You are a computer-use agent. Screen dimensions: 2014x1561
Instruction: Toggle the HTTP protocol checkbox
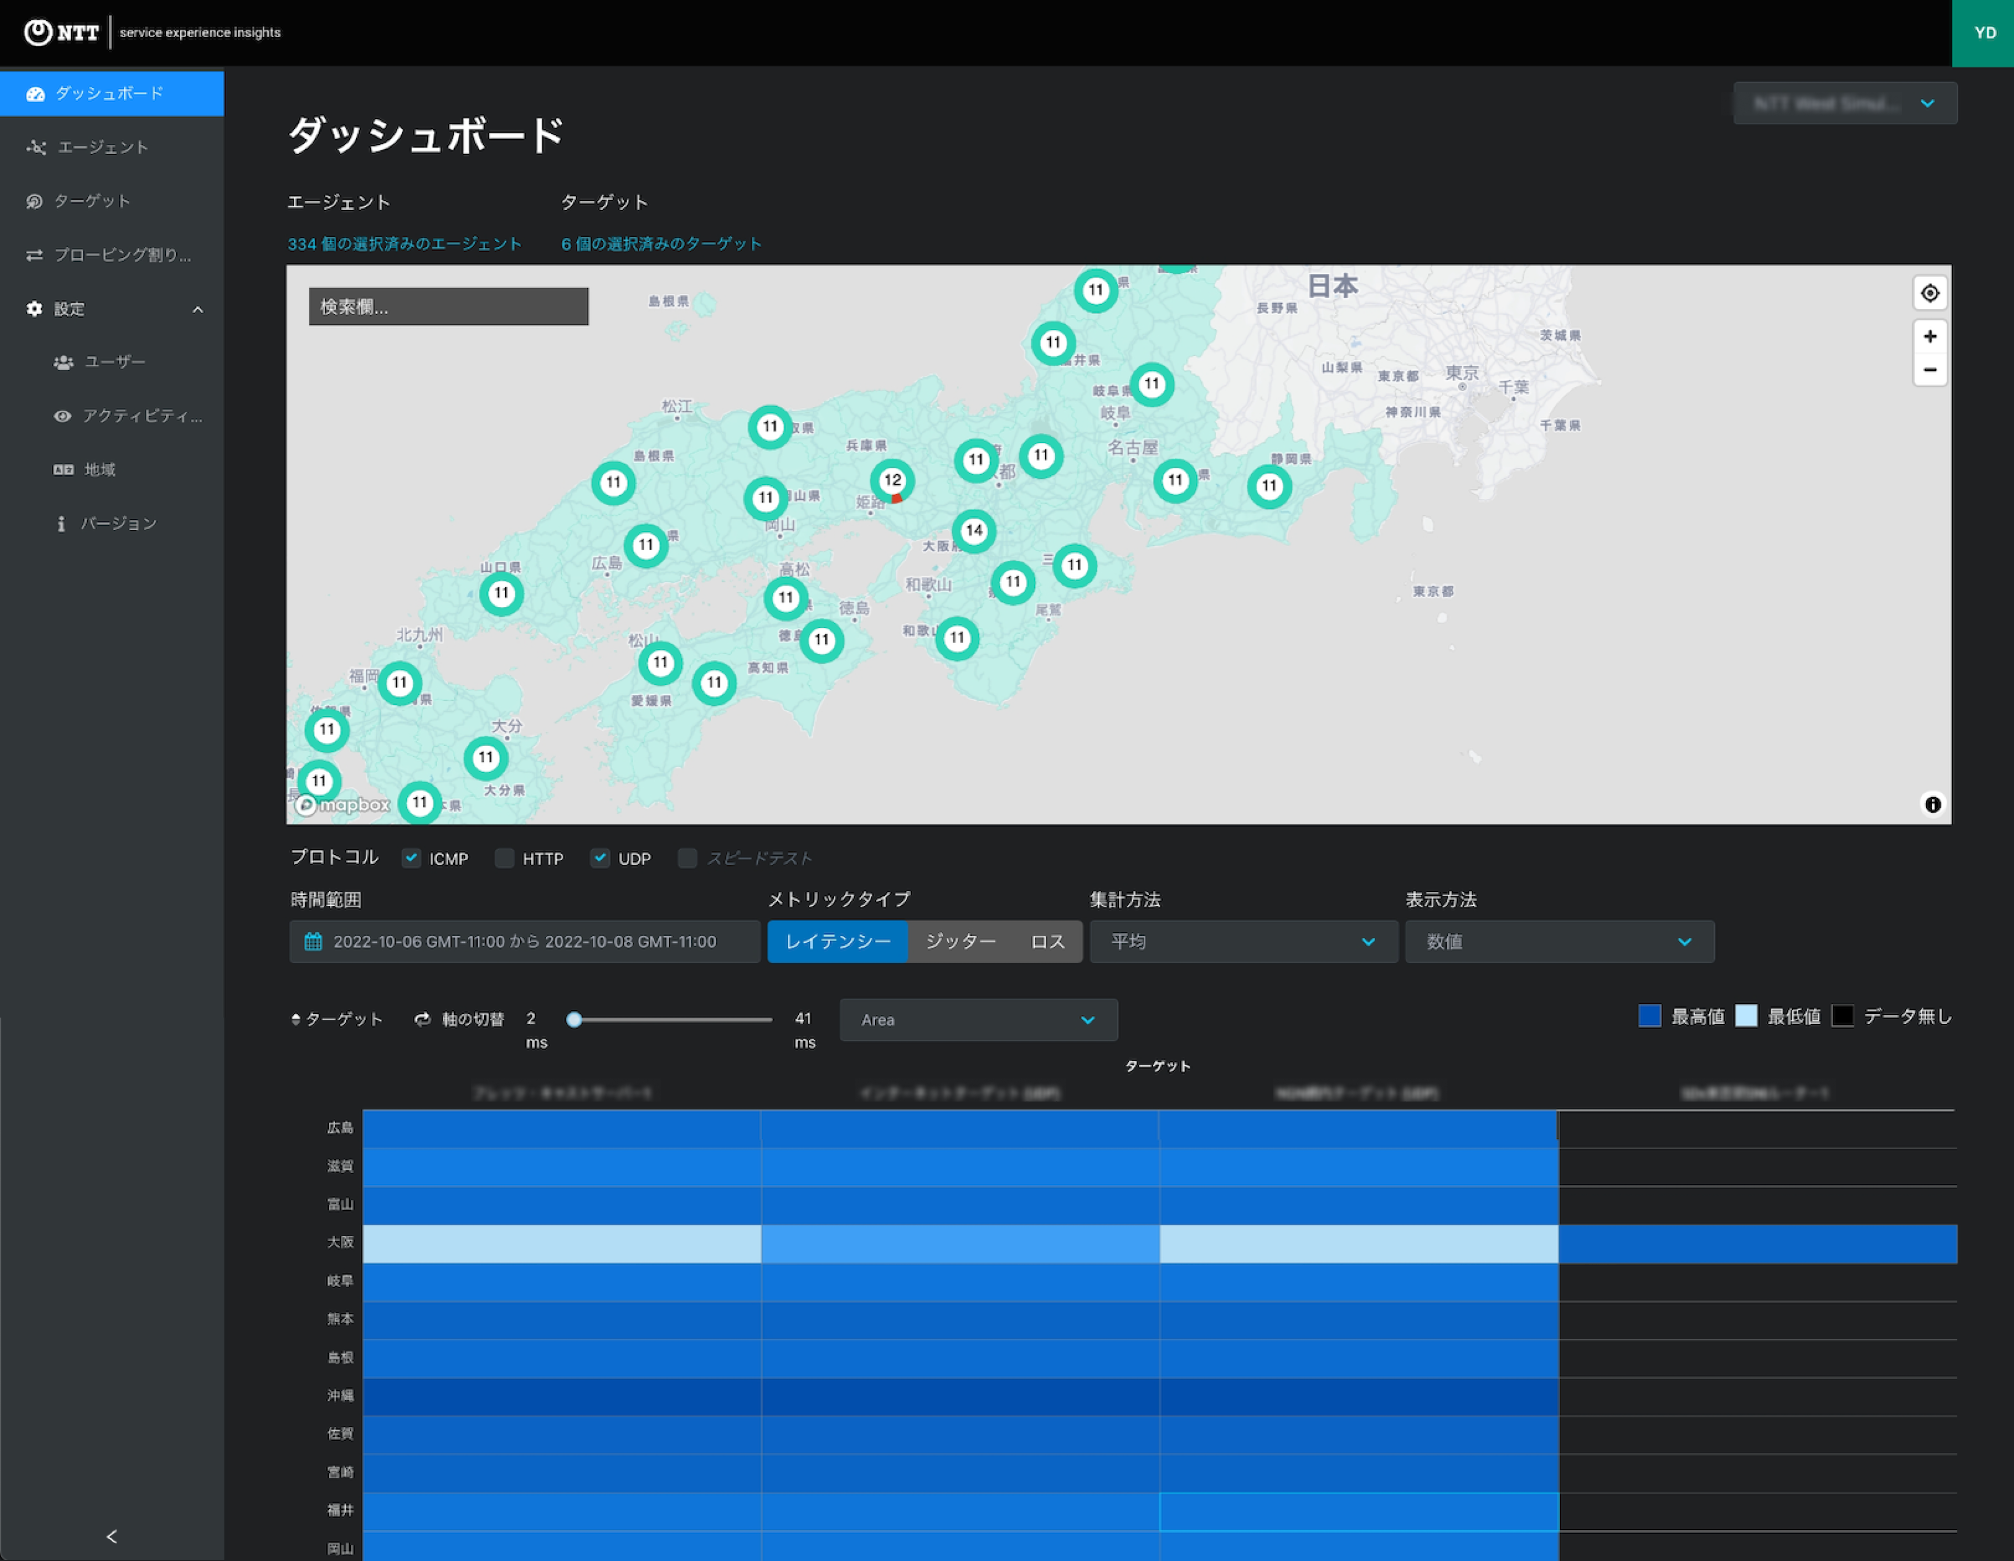505,858
